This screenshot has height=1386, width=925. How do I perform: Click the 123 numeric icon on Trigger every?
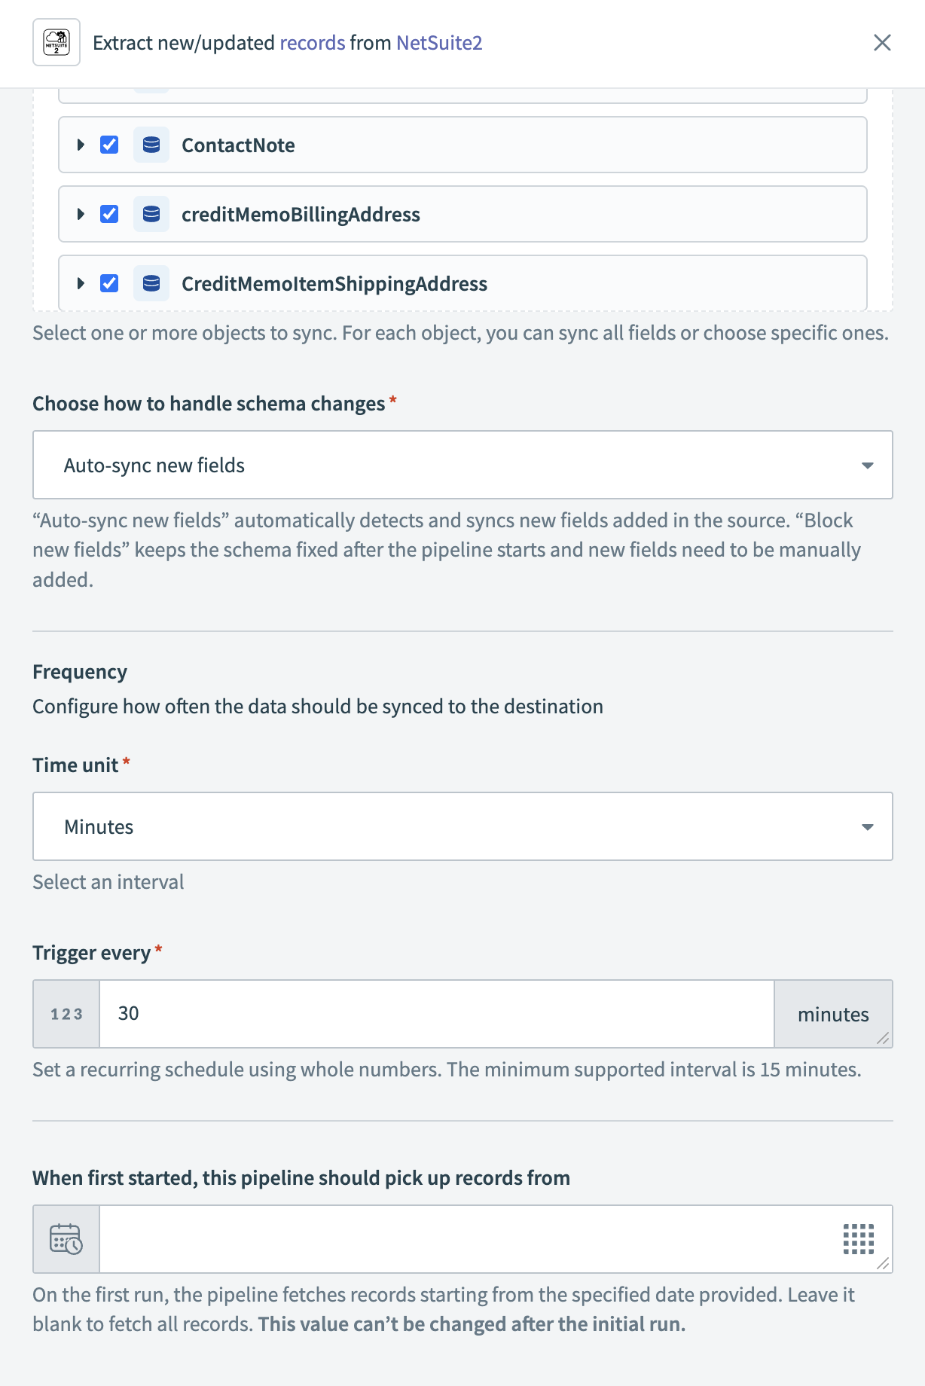coord(66,1014)
